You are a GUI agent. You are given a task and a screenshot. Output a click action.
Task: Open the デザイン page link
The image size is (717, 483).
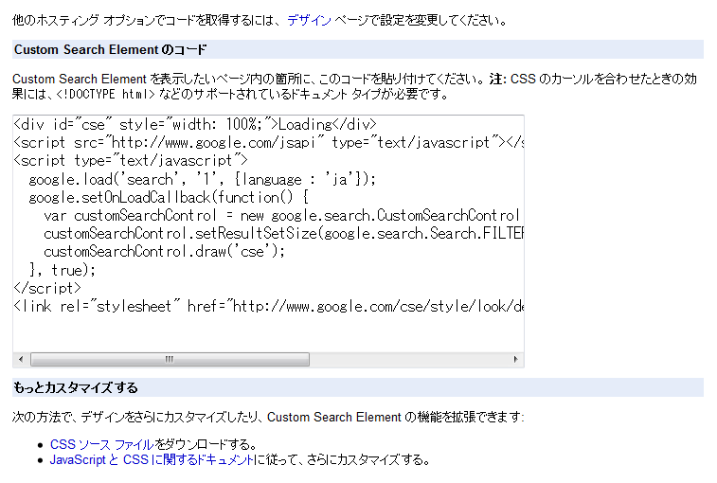309,20
